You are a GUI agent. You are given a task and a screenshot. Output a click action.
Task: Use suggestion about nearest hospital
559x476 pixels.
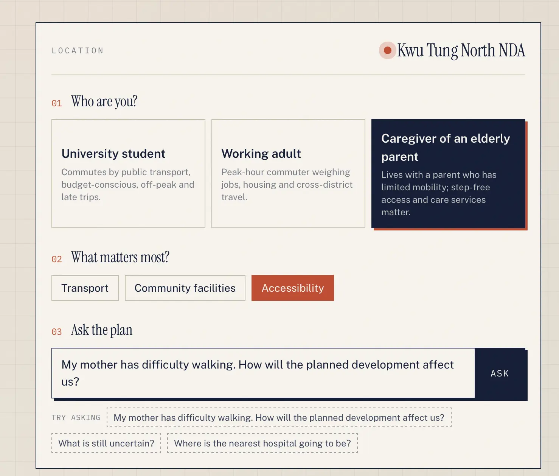click(x=262, y=443)
